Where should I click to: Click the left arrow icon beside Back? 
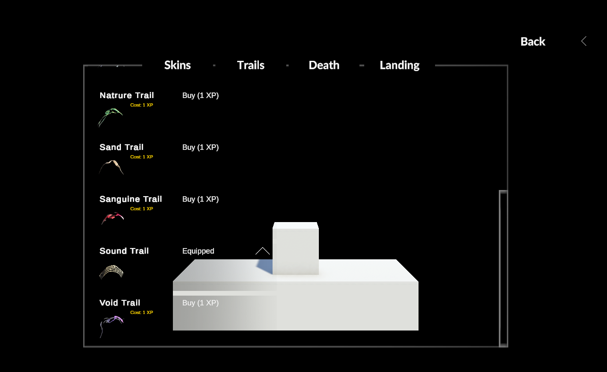coord(584,41)
